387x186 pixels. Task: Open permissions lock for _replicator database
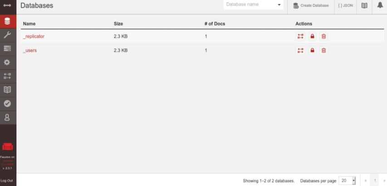pos(312,36)
